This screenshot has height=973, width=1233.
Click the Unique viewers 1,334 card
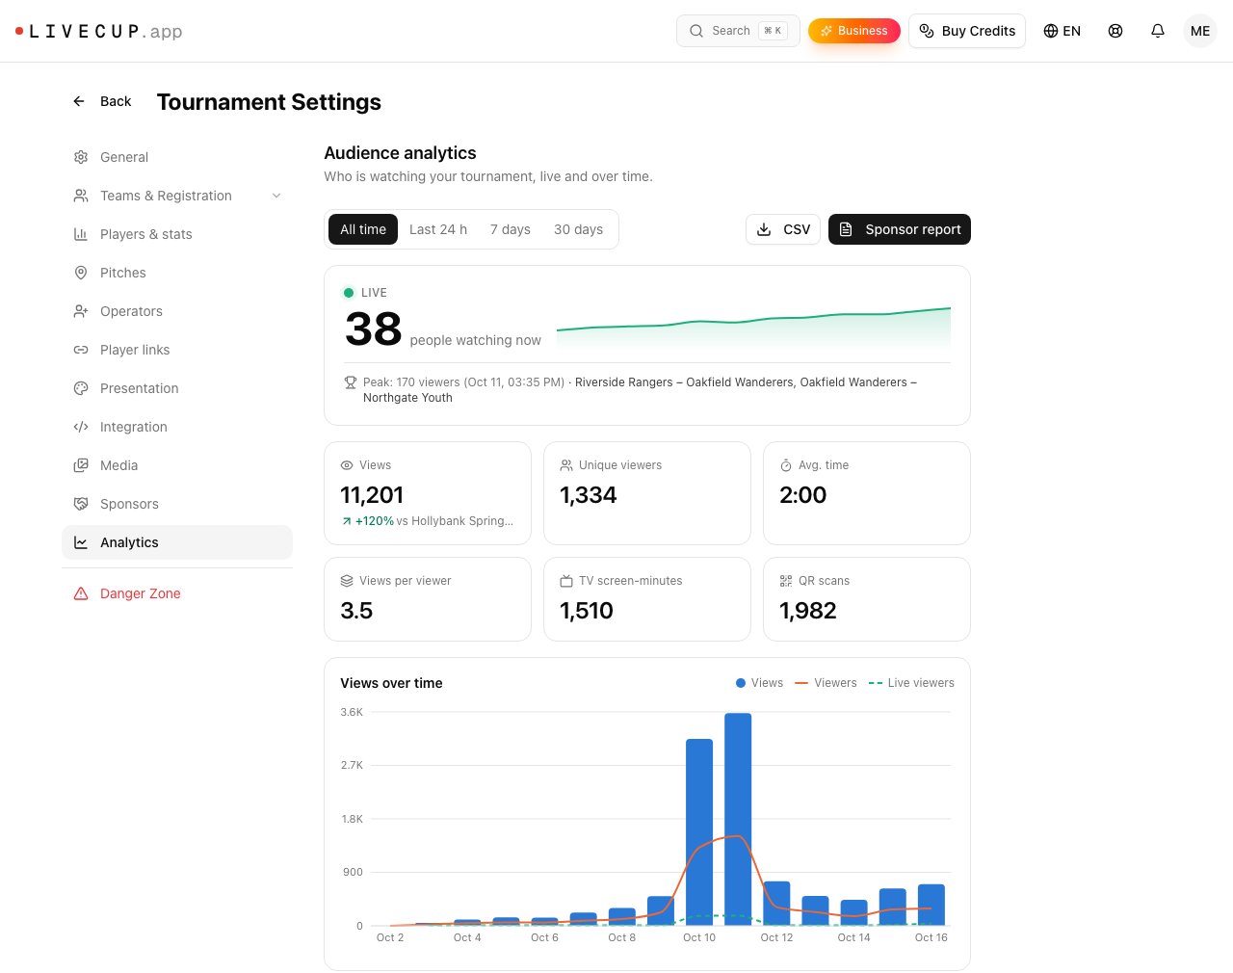coord(647,493)
